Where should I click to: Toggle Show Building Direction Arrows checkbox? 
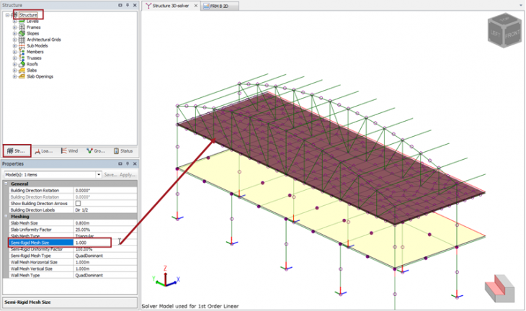click(x=79, y=203)
